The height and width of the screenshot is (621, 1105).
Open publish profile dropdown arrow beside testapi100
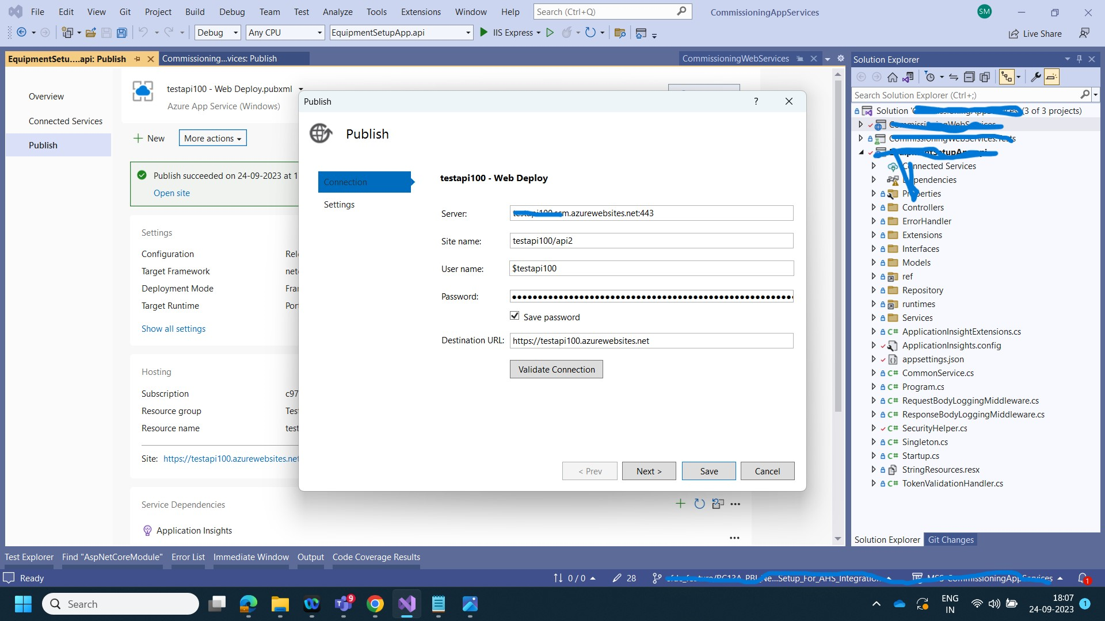(x=300, y=89)
